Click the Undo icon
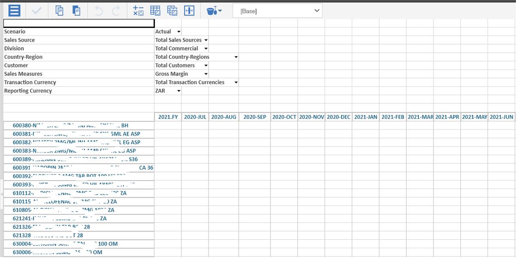 (x=98, y=10)
